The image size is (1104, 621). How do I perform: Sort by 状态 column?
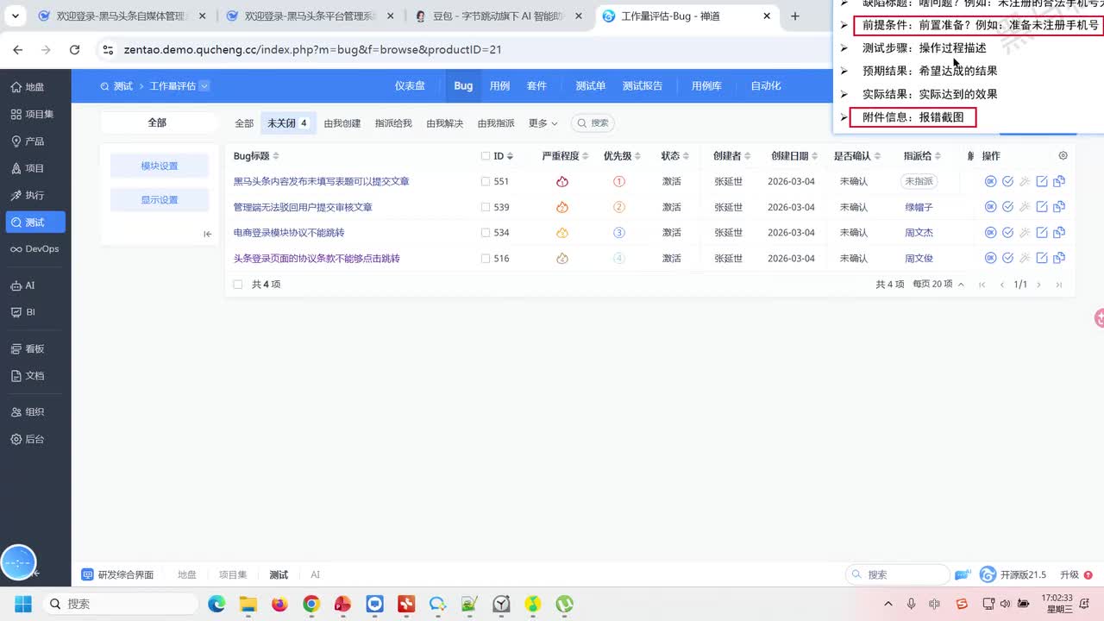coord(674,156)
